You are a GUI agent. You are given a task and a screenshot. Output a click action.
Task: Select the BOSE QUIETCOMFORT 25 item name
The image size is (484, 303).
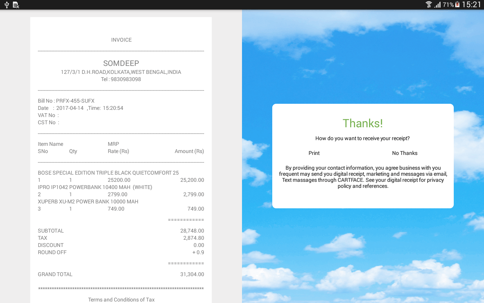pos(108,173)
